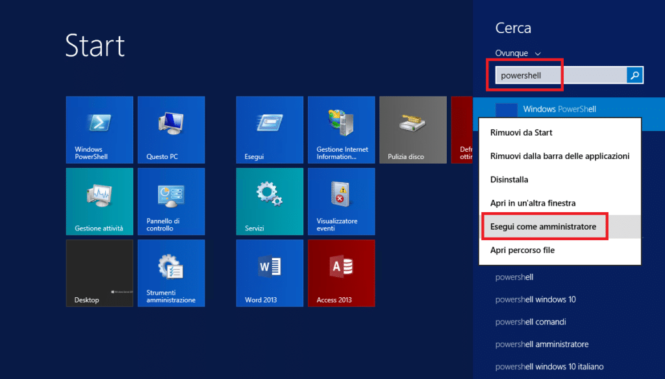Choose Disinstalla from context menu
665x379 pixels.
[x=560, y=179]
